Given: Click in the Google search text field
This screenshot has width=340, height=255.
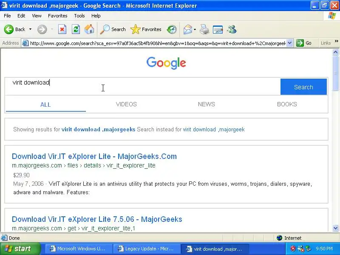Looking at the screenshot, I should [143, 87].
